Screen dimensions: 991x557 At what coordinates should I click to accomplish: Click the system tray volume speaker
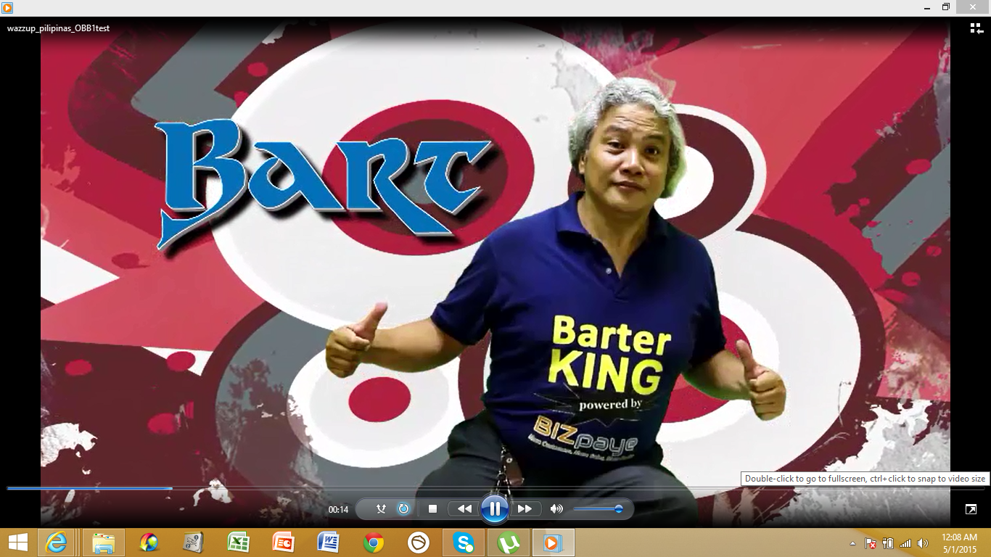[x=923, y=543]
